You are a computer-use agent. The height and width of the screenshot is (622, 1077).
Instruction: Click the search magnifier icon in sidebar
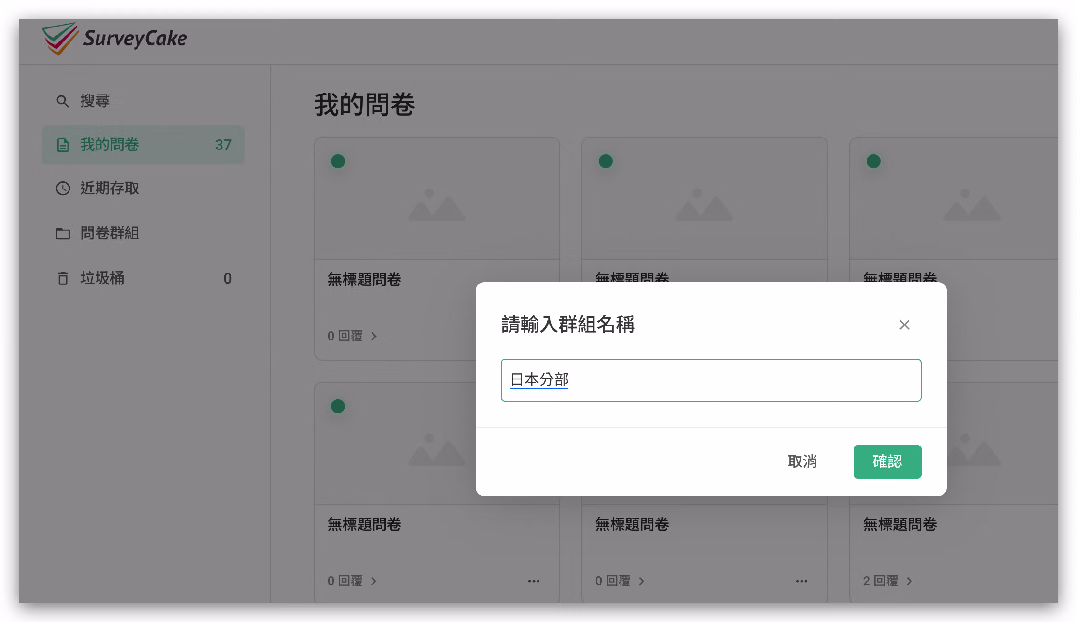pyautogui.click(x=63, y=101)
